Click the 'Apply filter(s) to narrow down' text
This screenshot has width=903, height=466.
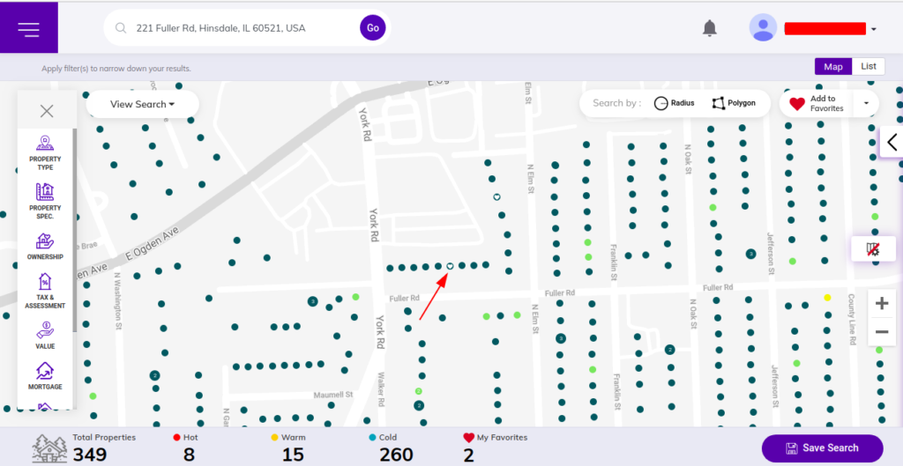point(116,69)
